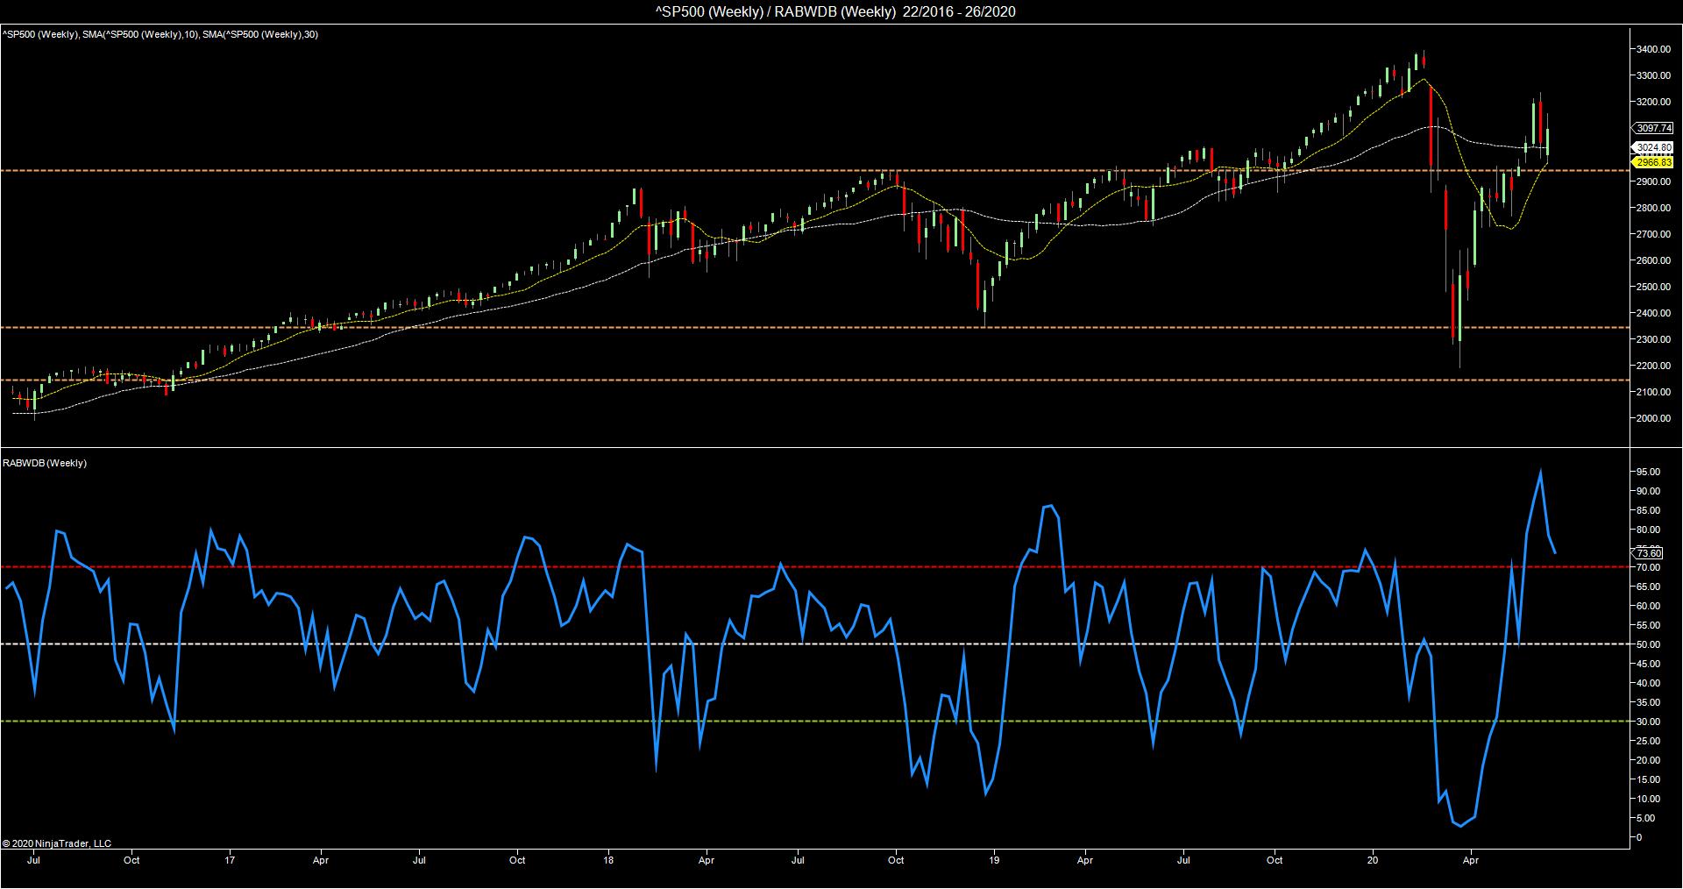Click the 2700.00 price axis label
The width and height of the screenshot is (1683, 889).
tap(1651, 234)
